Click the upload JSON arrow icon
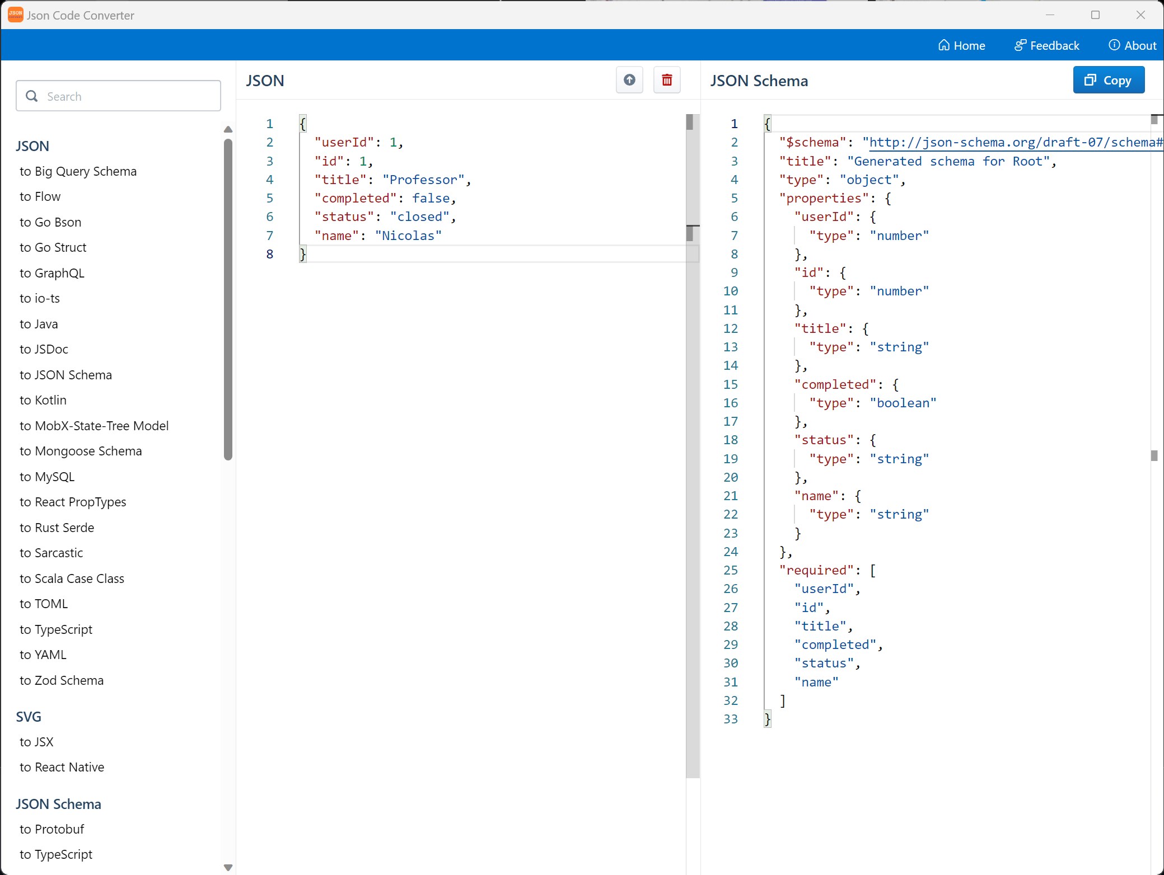Image resolution: width=1164 pixels, height=875 pixels. 629,80
